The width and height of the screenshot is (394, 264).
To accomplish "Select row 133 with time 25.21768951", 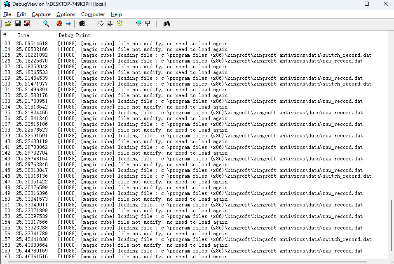I will 195,101.
